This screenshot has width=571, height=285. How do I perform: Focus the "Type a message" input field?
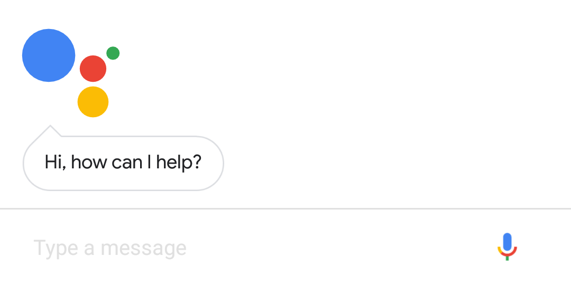click(x=211, y=248)
